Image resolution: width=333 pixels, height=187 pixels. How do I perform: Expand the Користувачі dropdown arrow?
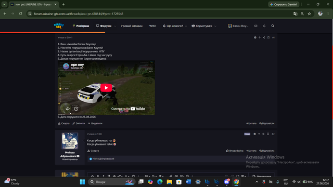point(215,26)
